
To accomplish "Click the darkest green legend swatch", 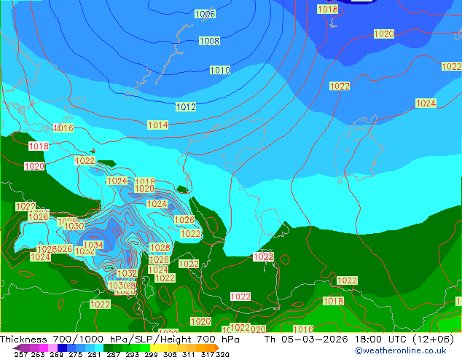I will [108, 348].
